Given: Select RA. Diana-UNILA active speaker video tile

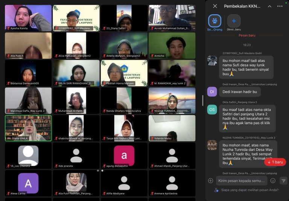Looking at the screenshot, I should [28, 128].
